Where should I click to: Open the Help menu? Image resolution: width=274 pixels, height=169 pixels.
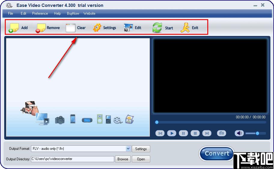57,13
